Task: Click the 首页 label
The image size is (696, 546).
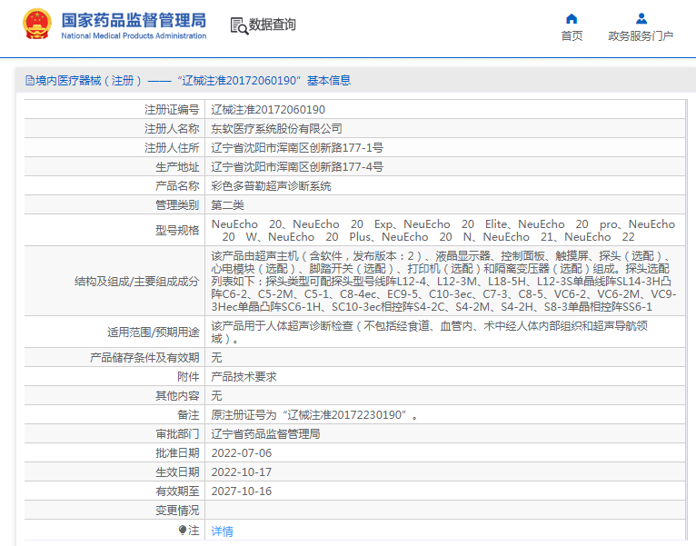Action: (x=572, y=36)
